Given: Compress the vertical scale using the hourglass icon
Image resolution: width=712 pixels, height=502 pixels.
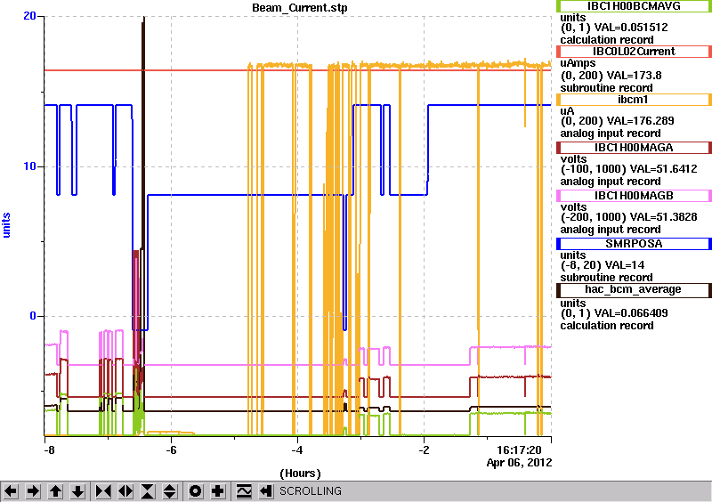Looking at the screenshot, I should (148, 491).
